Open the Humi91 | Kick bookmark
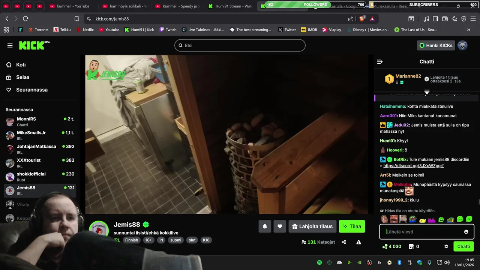Image resolution: width=480 pixels, height=270 pixels. [x=139, y=30]
